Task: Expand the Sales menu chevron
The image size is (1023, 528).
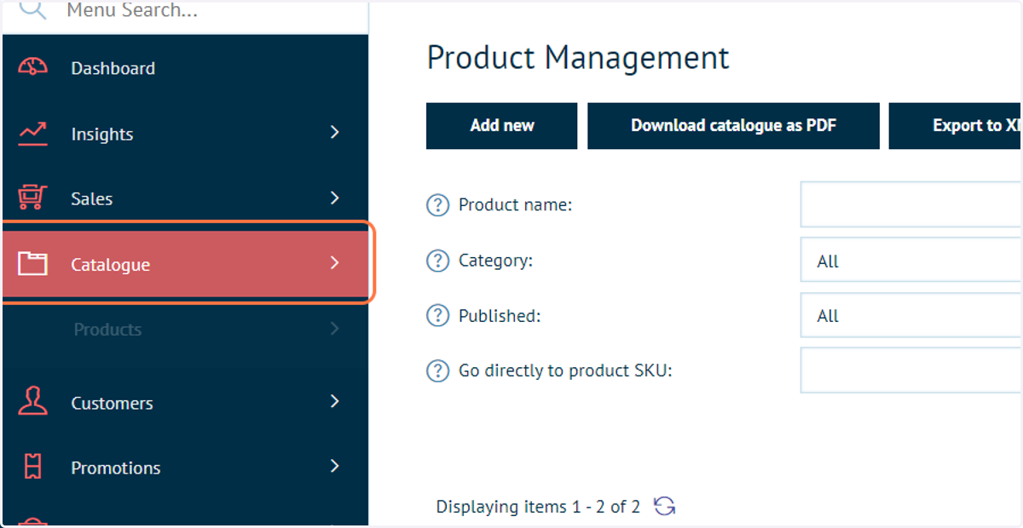Action: 335,198
